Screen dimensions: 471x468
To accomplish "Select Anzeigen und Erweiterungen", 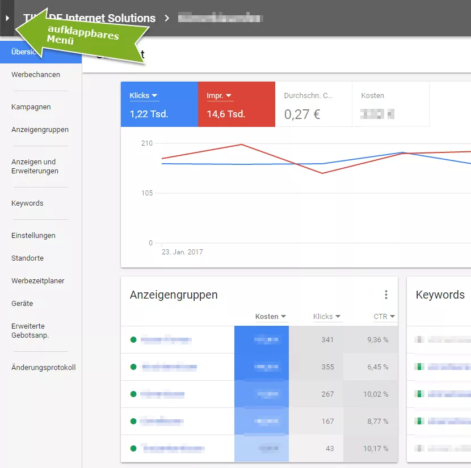I will (35, 167).
